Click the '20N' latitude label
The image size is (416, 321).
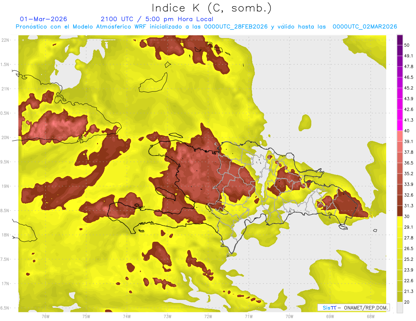pos(5,137)
